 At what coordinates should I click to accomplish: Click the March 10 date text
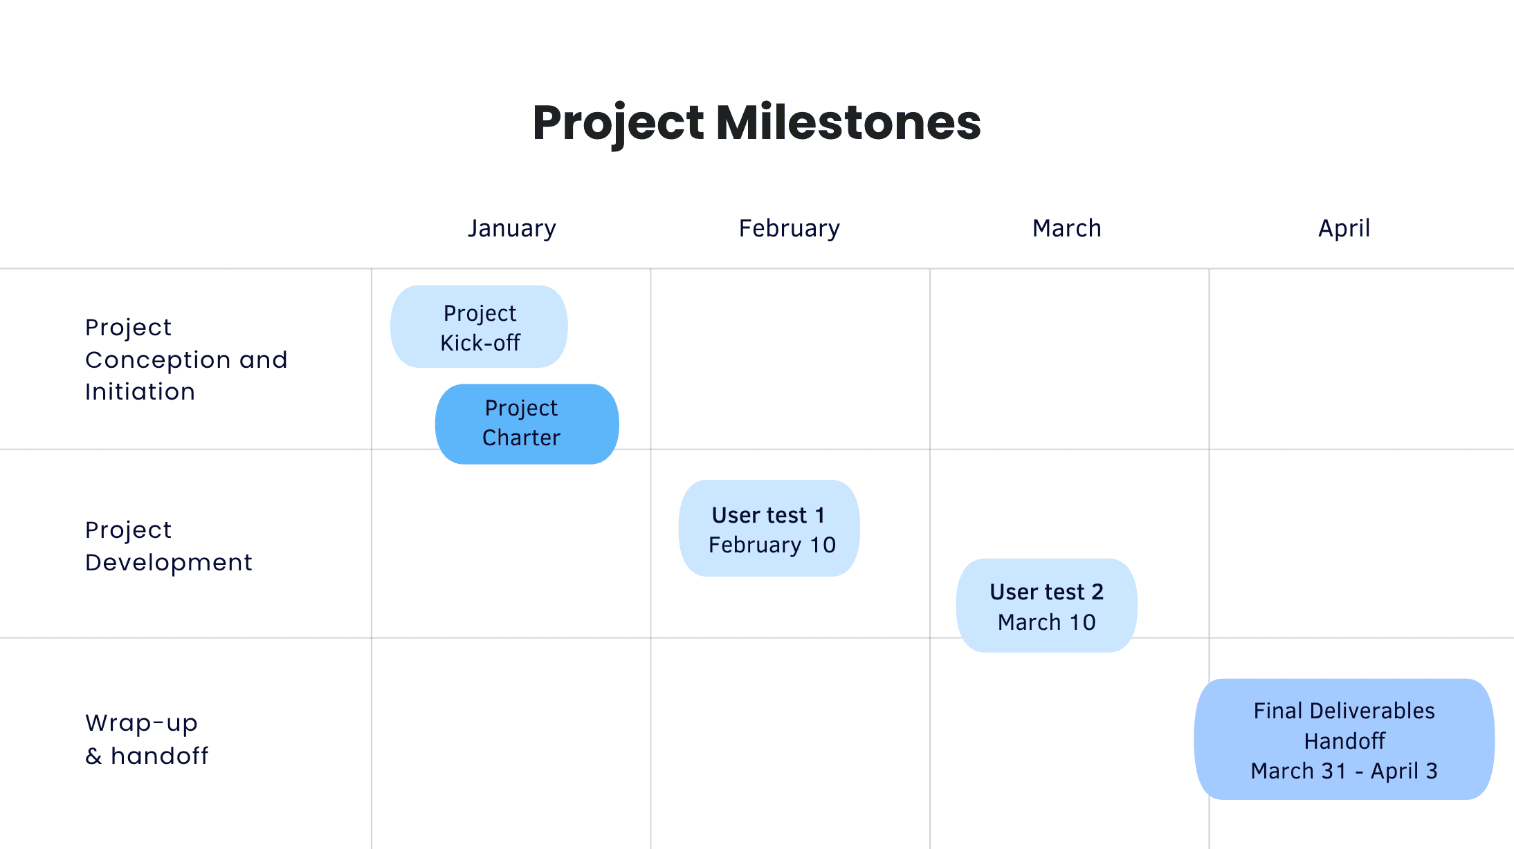pyautogui.click(x=1046, y=622)
